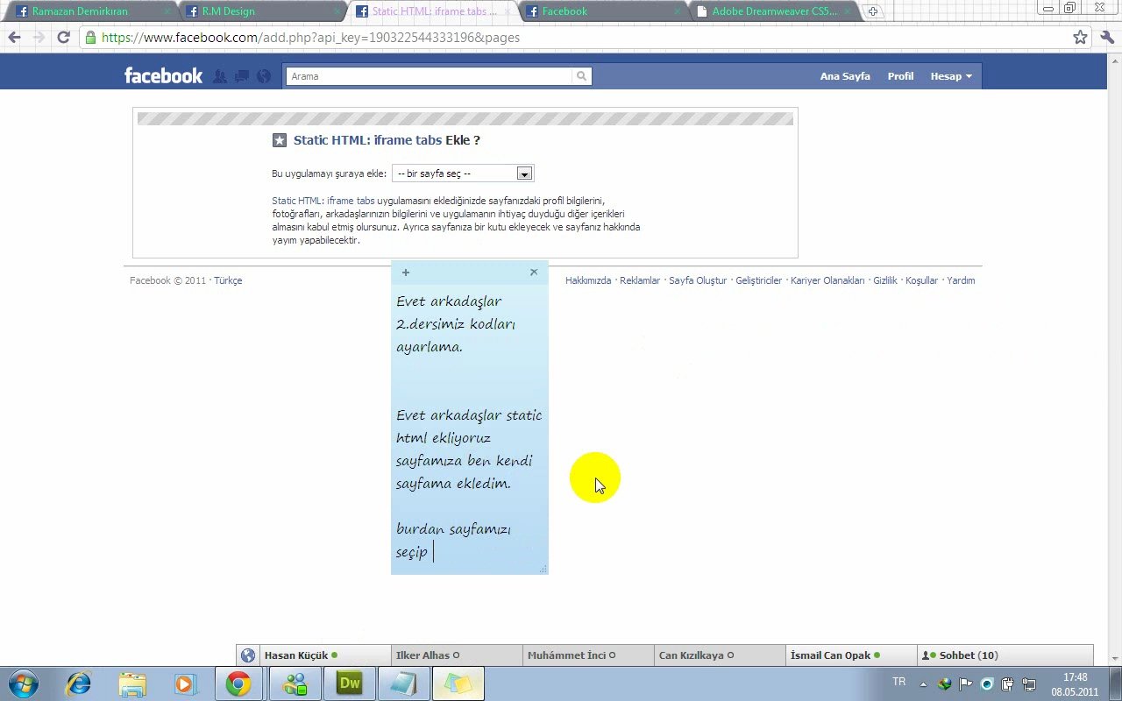Go forward in browser

[39, 38]
